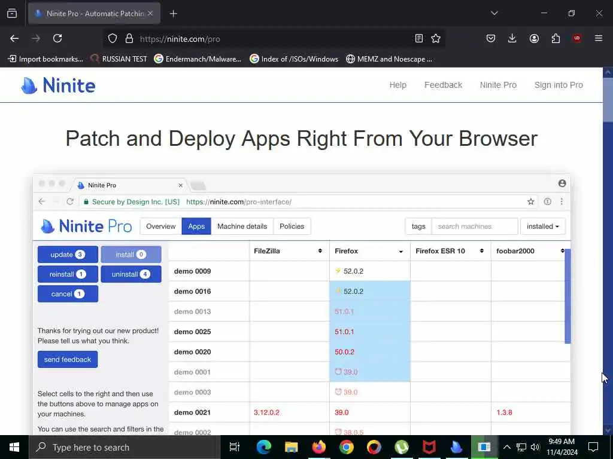Image resolution: width=613 pixels, height=459 pixels.
Task: Sort by FileZilla column arrows
Action: pos(320,251)
